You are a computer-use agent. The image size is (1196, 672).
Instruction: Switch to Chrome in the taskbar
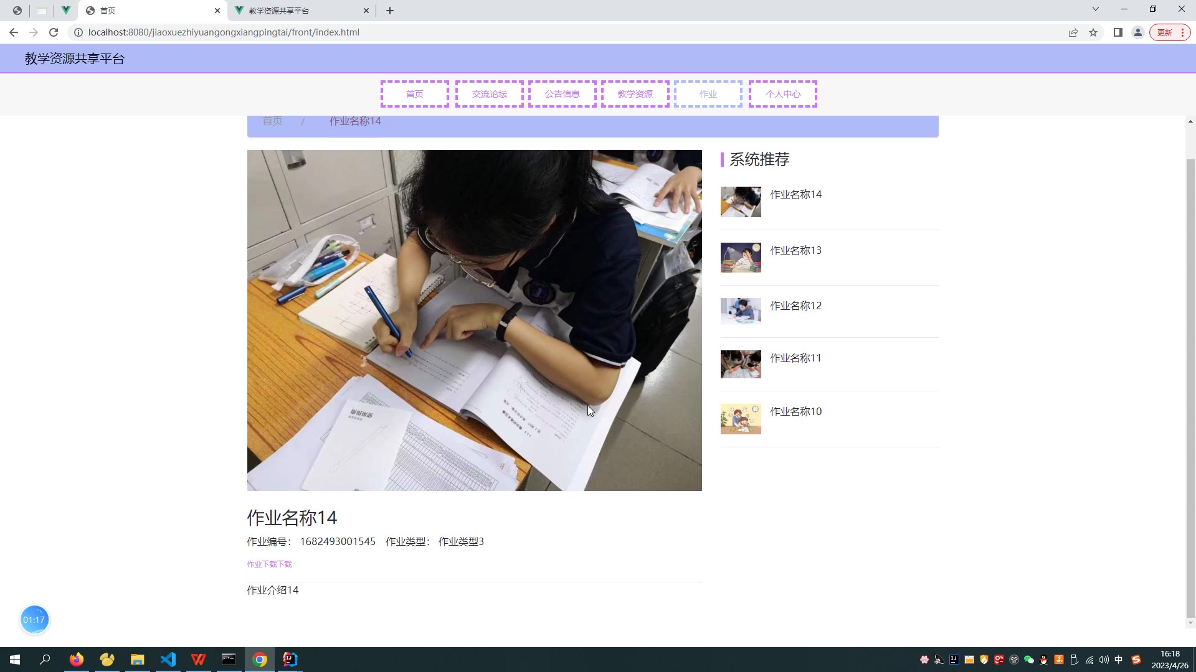(260, 660)
